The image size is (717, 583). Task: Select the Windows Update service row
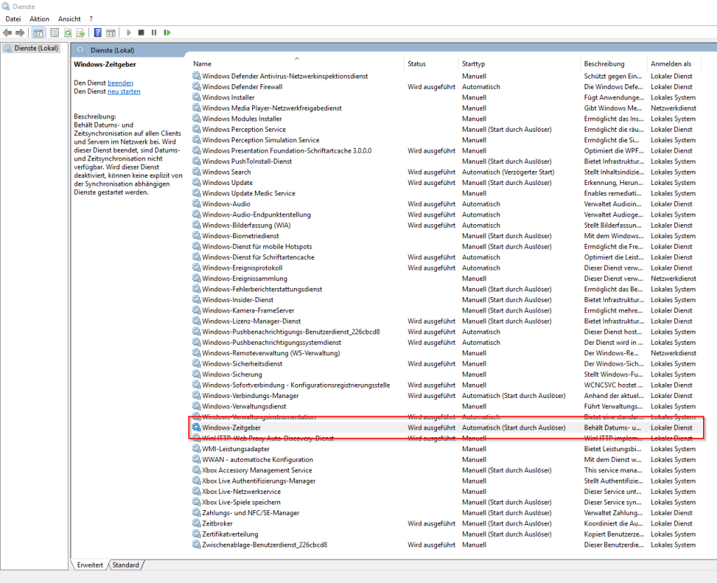[227, 183]
